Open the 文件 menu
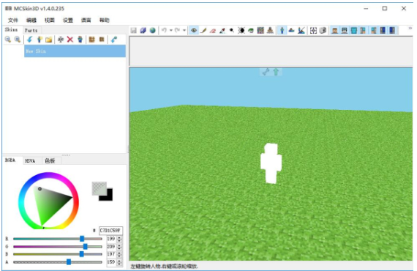This screenshot has height=271, width=417. [12, 21]
